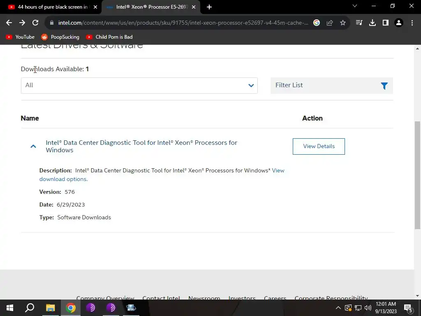Open the Windows Start menu

[x=10, y=308]
